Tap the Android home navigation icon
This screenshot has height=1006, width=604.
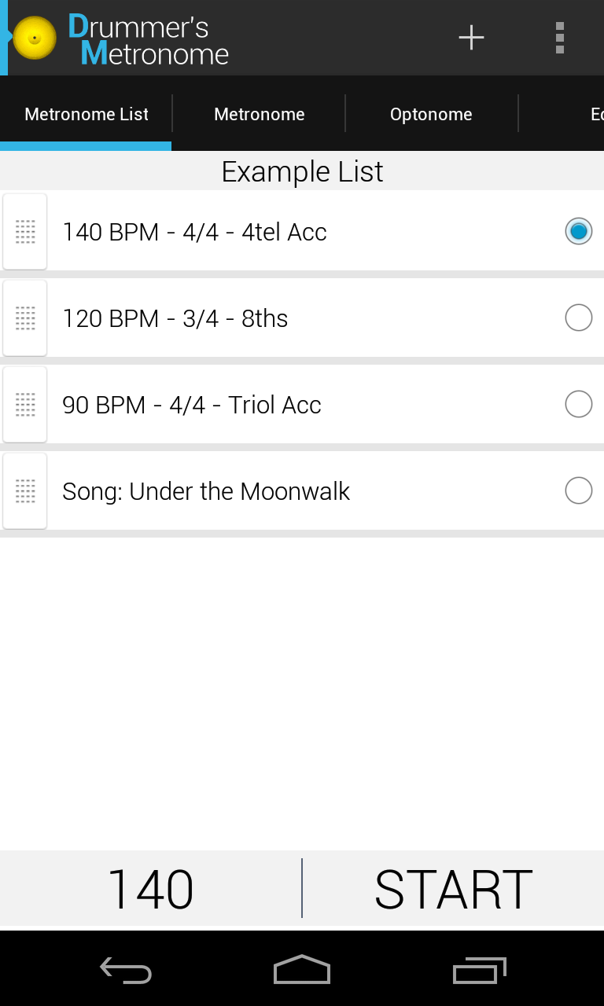[x=302, y=970]
